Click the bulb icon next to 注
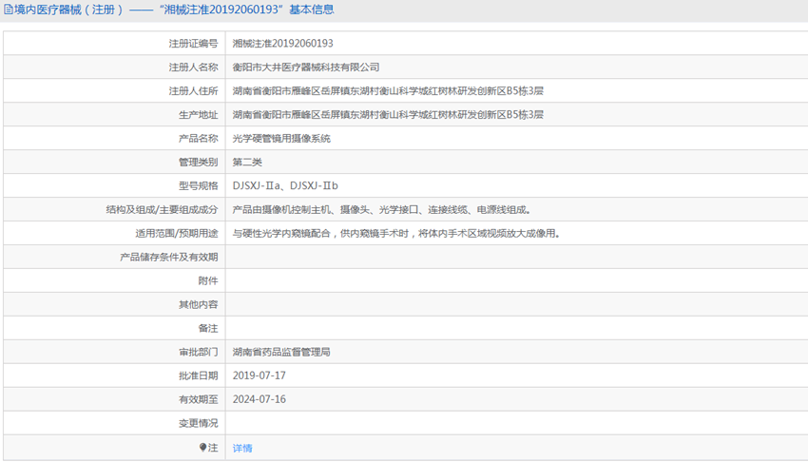Screen dimensions: 808x462 (203, 448)
